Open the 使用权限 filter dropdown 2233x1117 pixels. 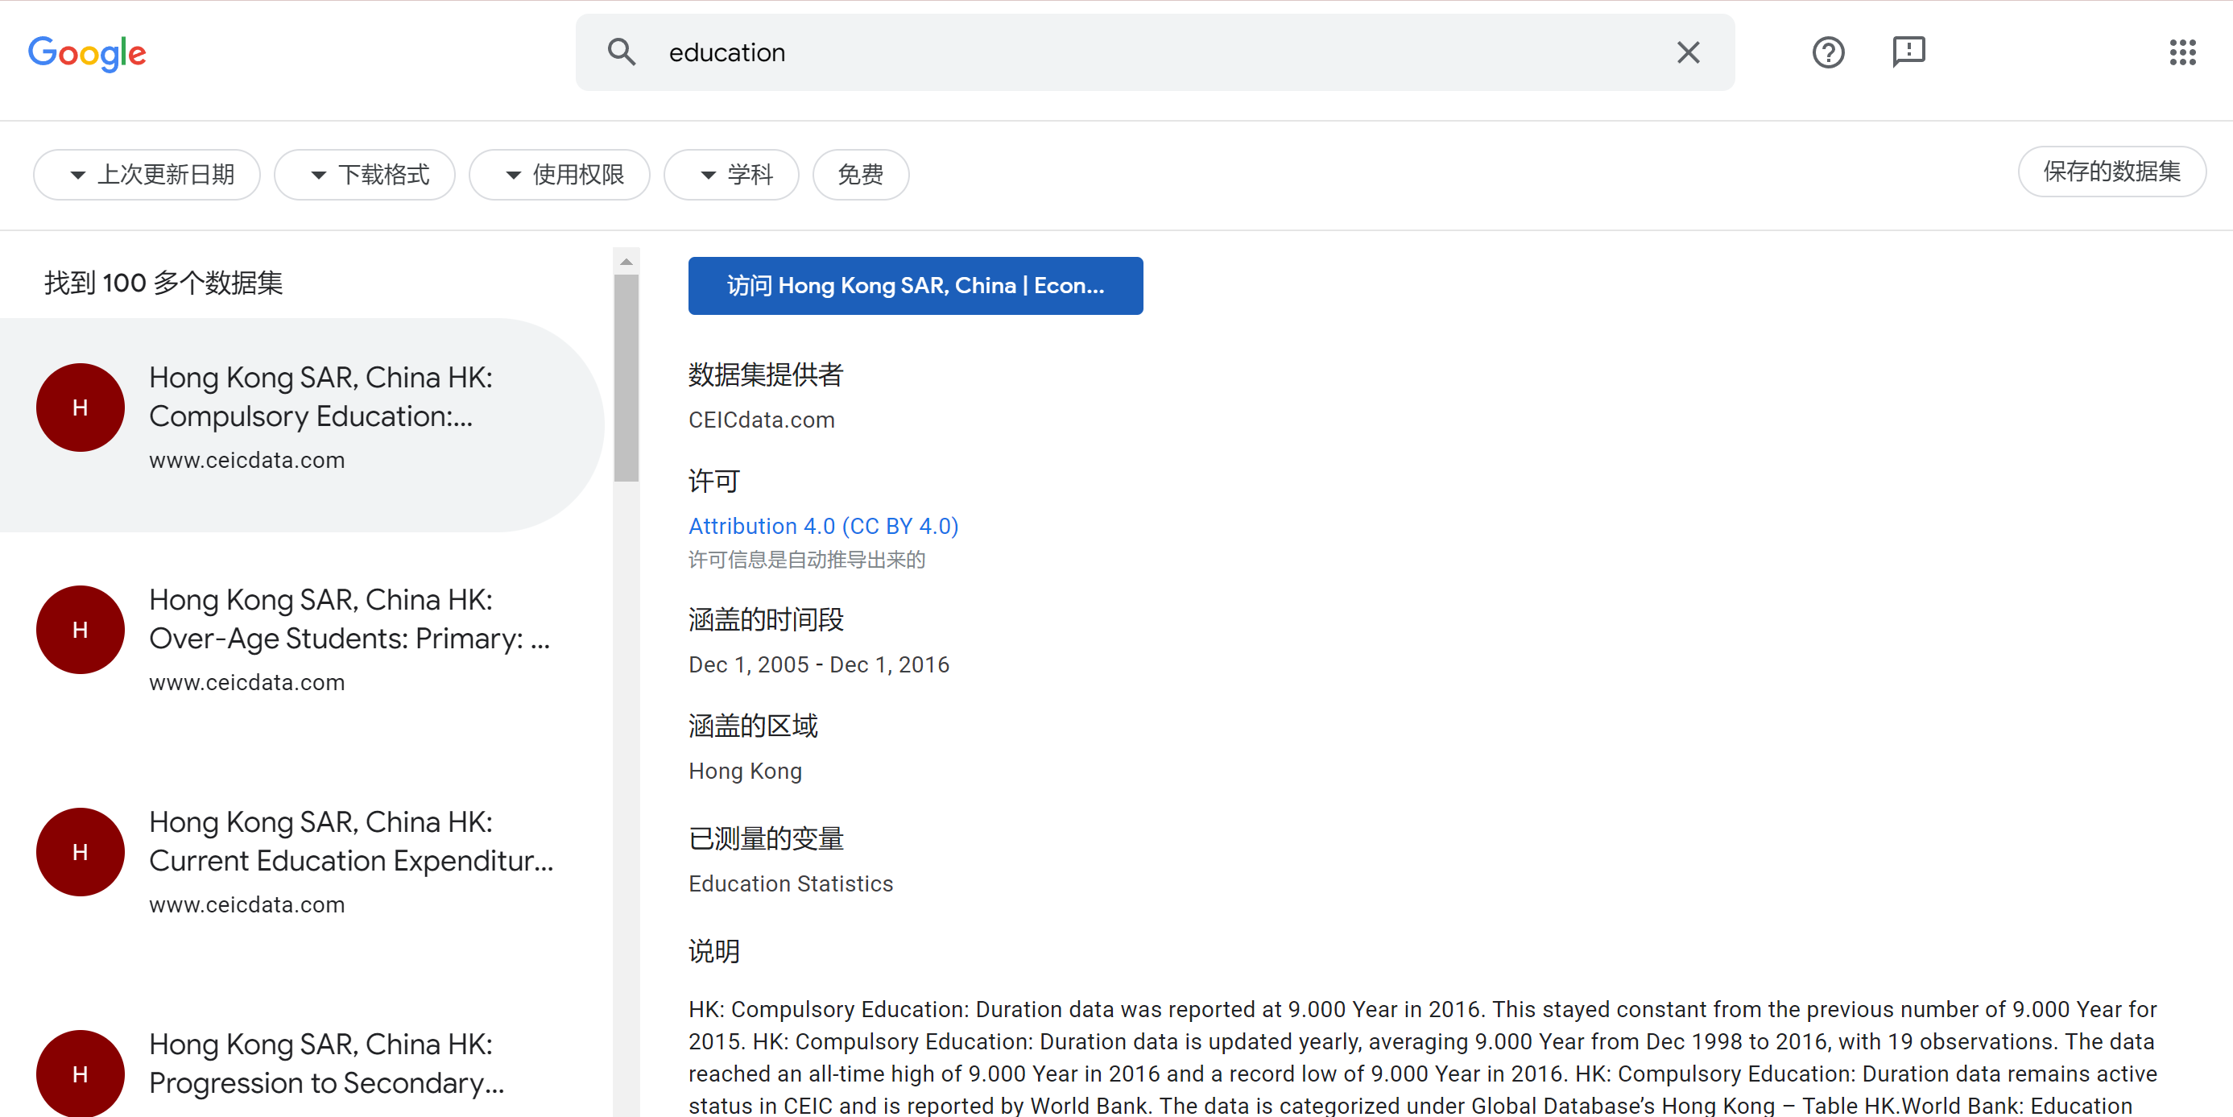coord(559,174)
